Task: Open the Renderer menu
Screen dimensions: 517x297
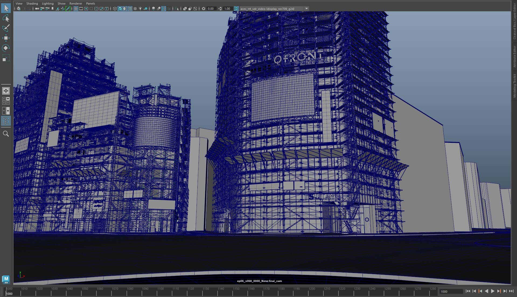Action: tap(76, 4)
